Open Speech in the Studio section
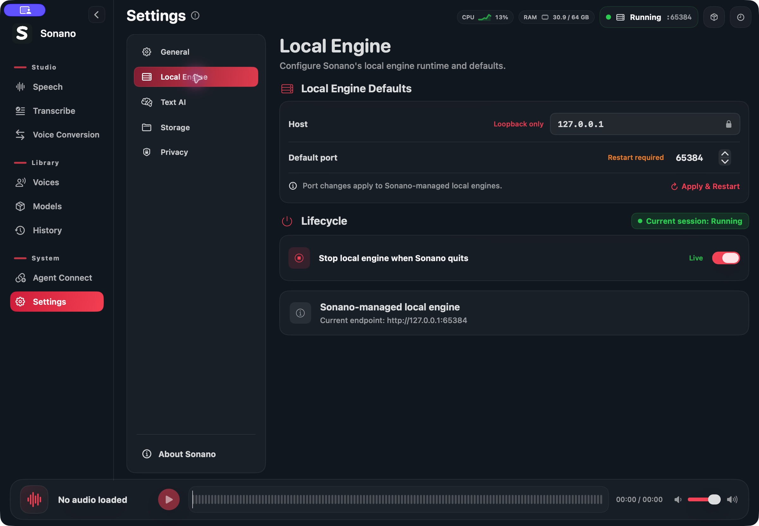 [x=57, y=87]
